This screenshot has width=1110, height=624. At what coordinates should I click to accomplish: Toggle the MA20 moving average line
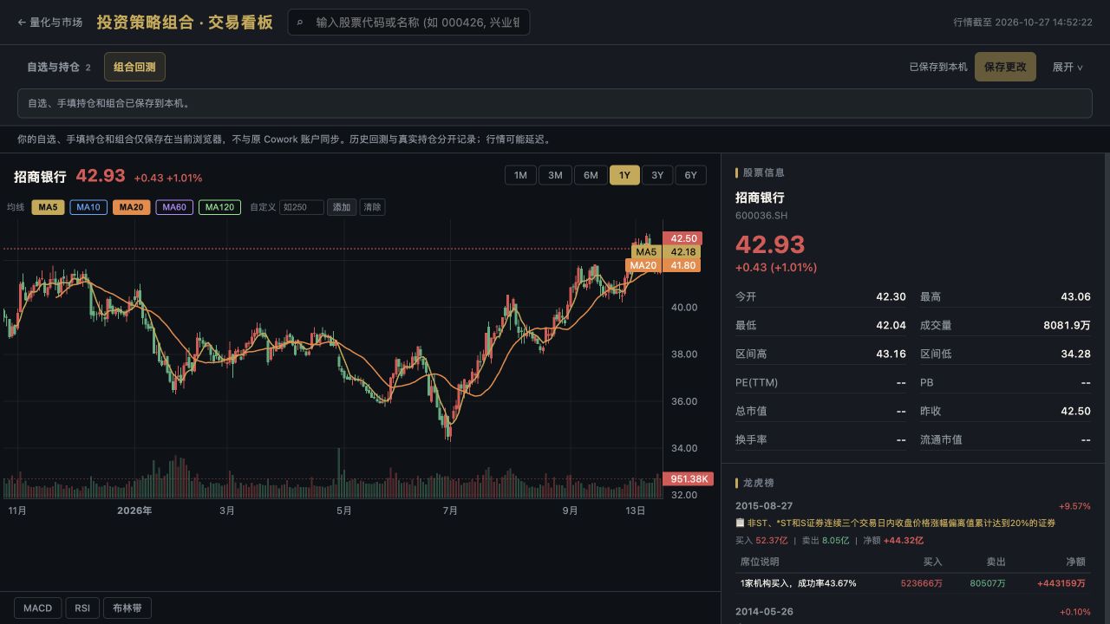(x=131, y=207)
